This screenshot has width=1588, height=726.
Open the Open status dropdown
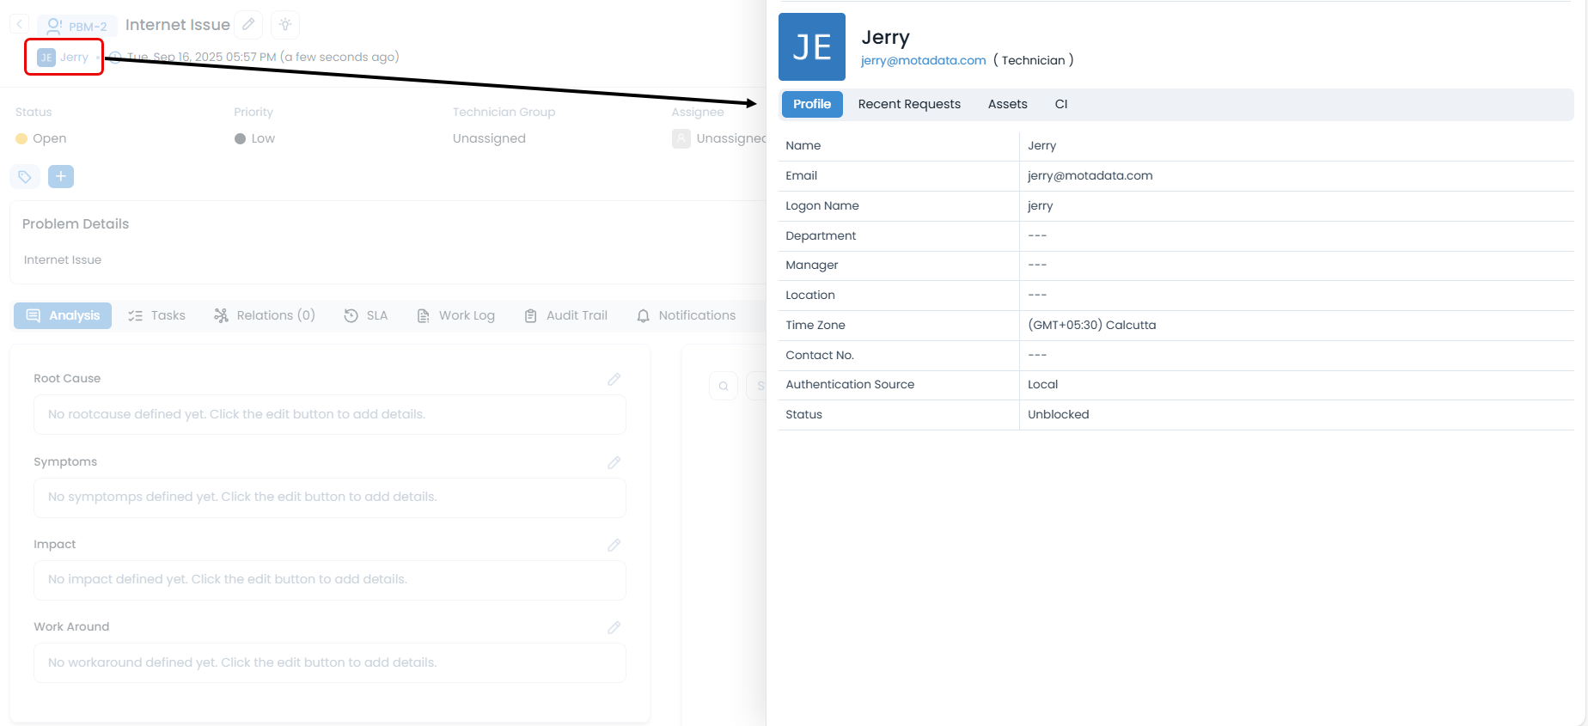click(49, 138)
